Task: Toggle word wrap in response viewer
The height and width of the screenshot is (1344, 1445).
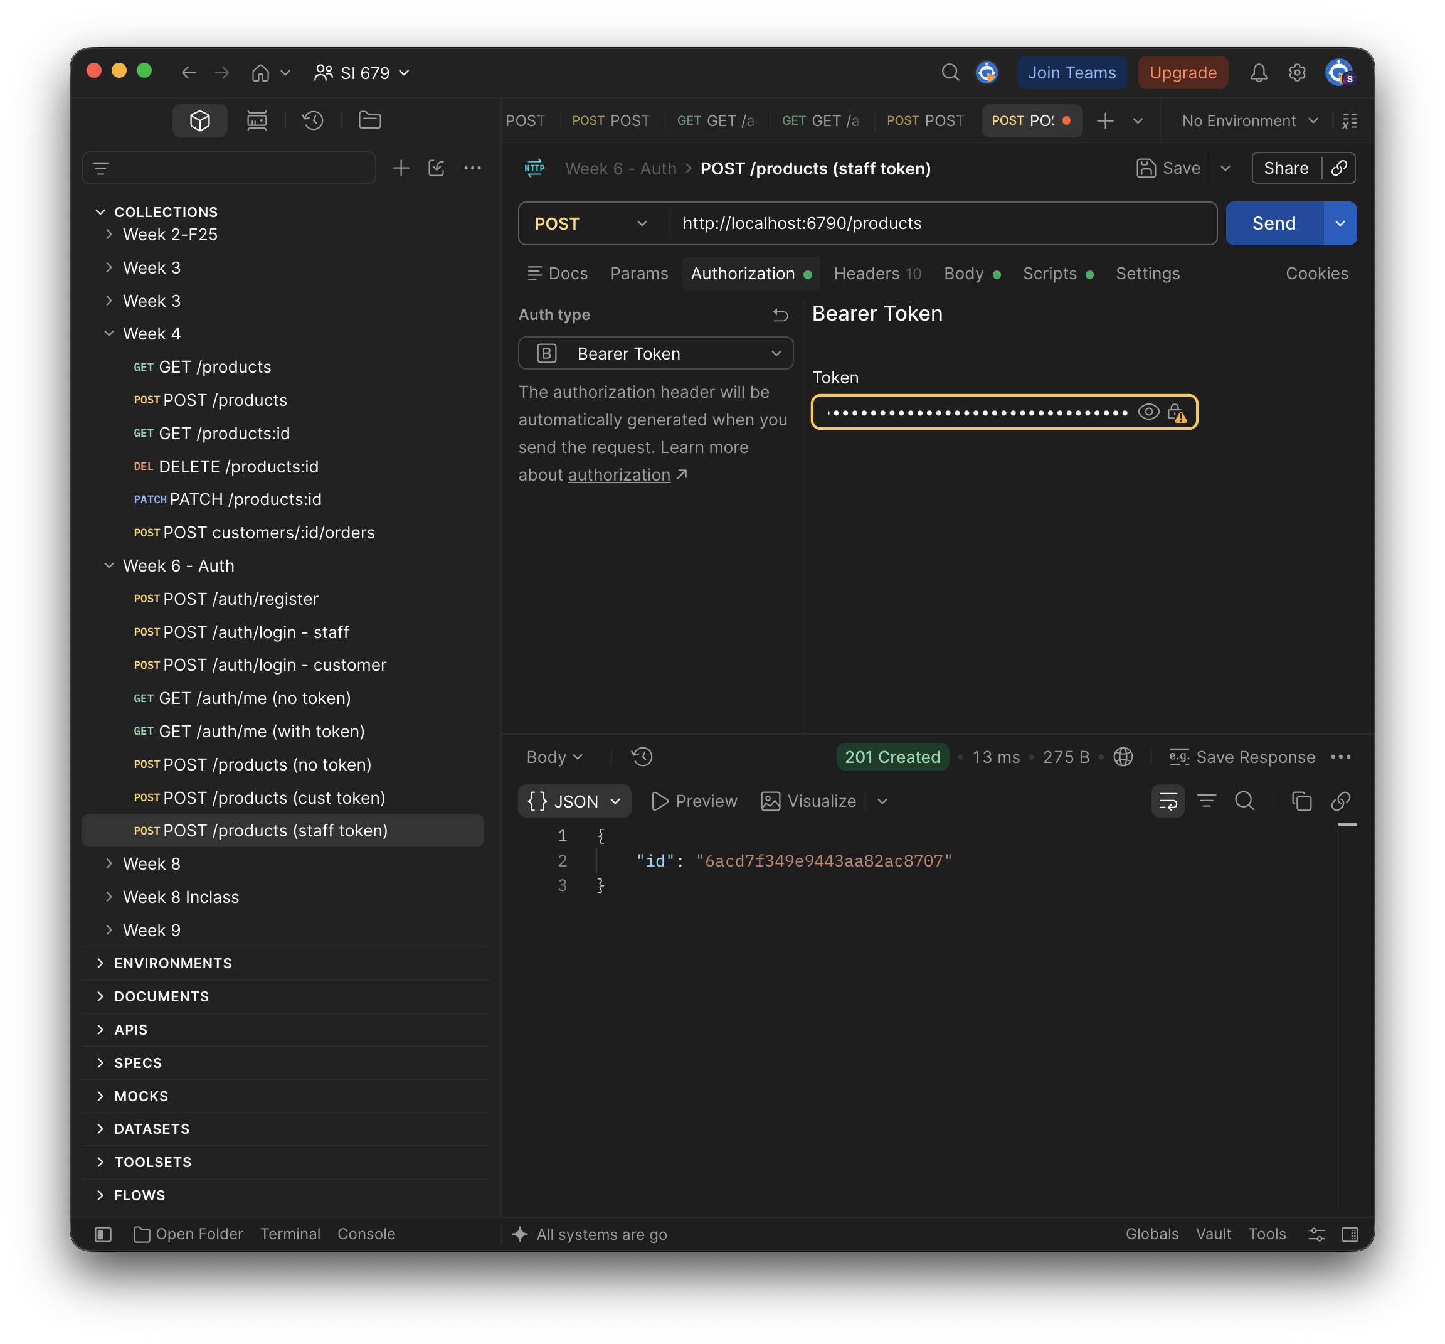Action: [x=1167, y=801]
